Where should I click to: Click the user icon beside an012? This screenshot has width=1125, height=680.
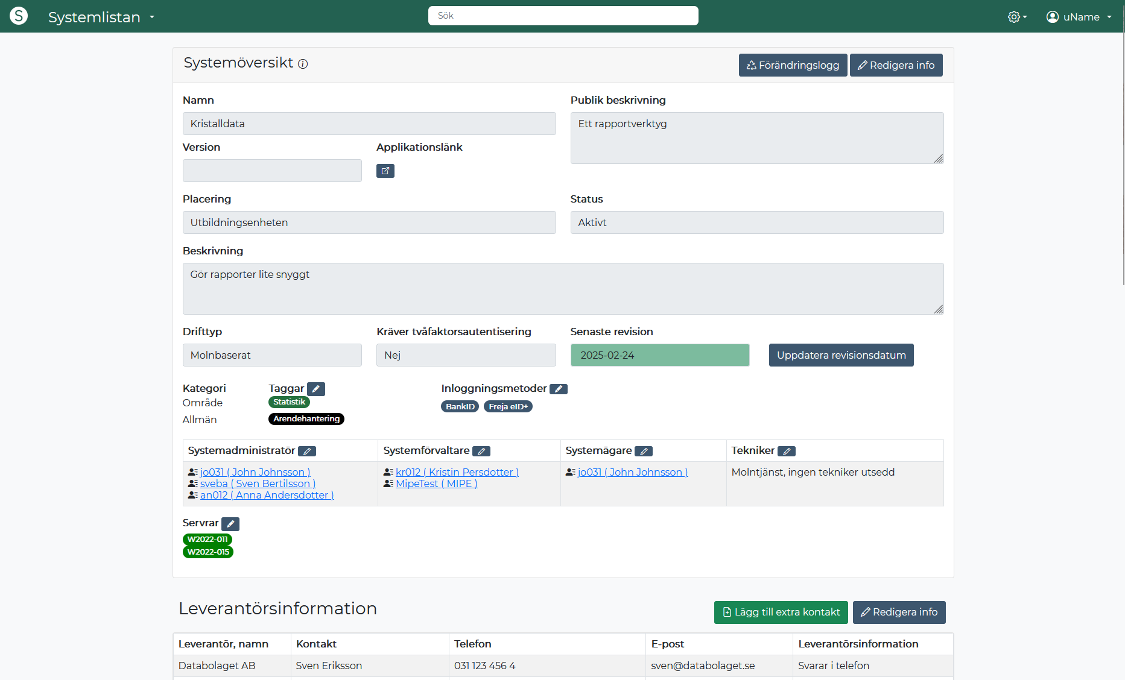pyautogui.click(x=193, y=495)
